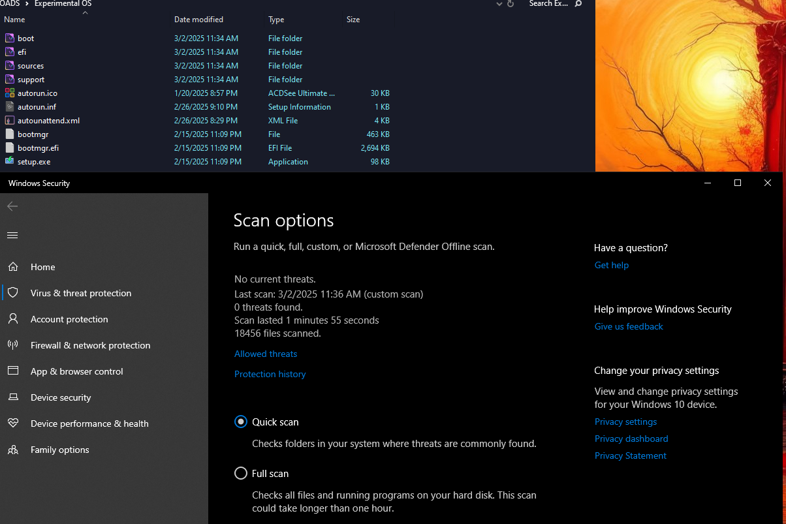
Task: Open the Allowed threats link
Action: pyautogui.click(x=266, y=354)
